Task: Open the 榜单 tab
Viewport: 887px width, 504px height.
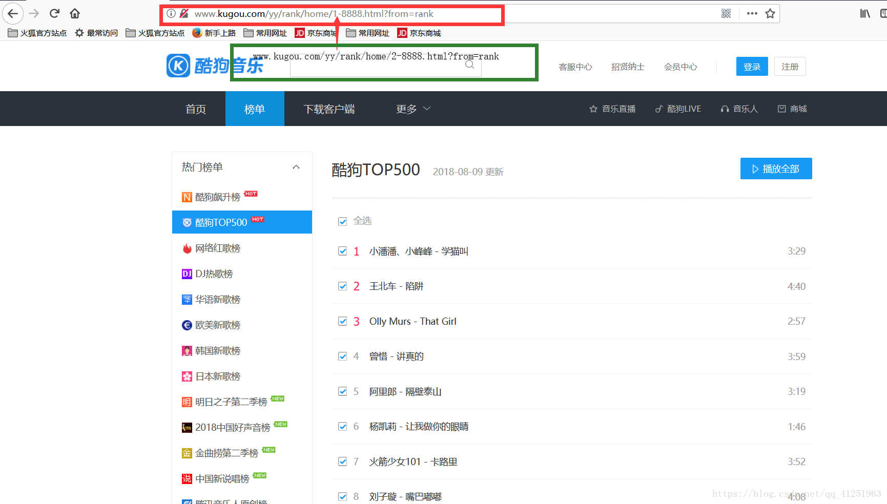Action: tap(255, 109)
